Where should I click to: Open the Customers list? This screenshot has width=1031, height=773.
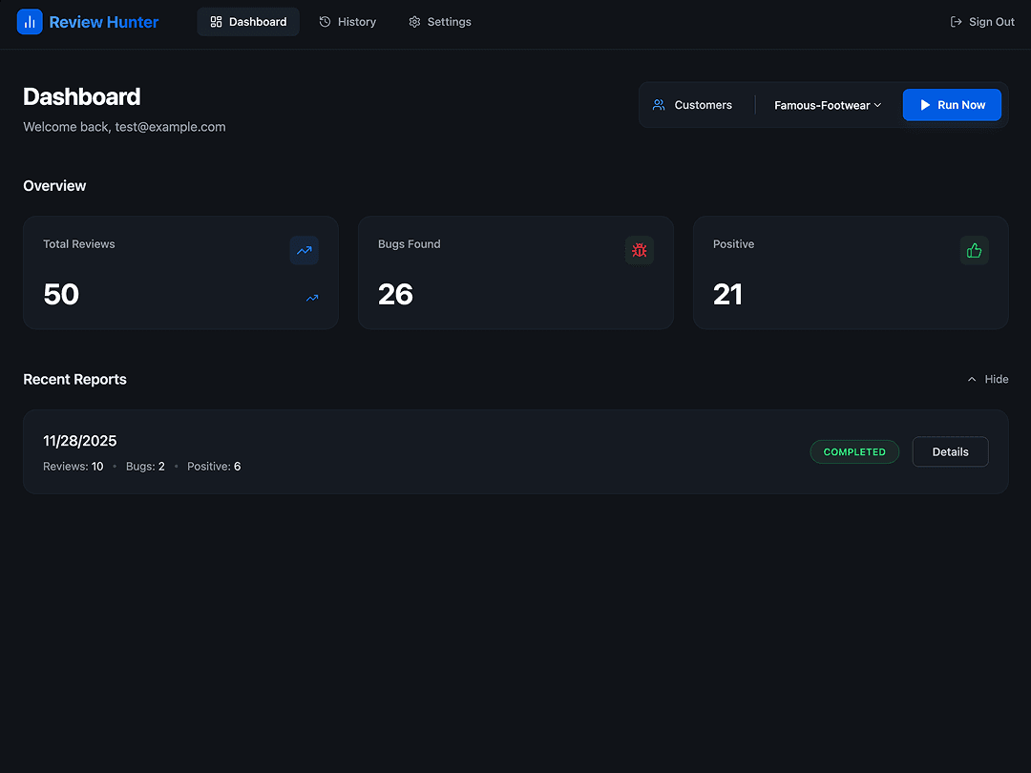(692, 105)
